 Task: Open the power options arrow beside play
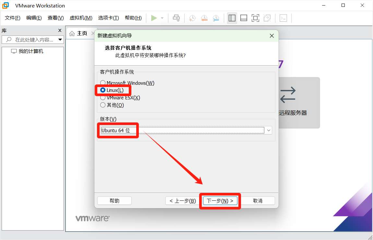[x=162, y=18]
